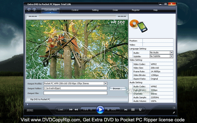Open the chapter list icon
This screenshot has width=197, height=123.
[133, 110]
